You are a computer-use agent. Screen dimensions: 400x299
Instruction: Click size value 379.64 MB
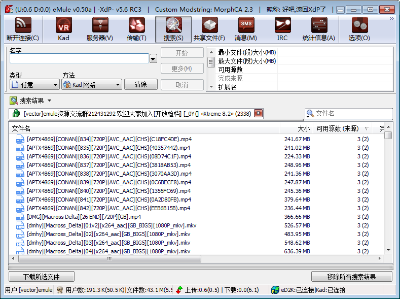point(297,200)
